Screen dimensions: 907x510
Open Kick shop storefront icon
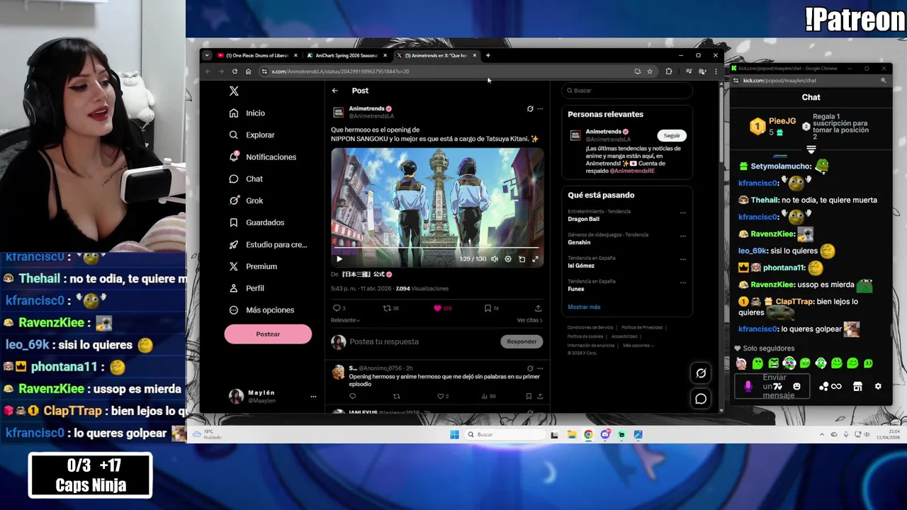pyautogui.click(x=857, y=387)
